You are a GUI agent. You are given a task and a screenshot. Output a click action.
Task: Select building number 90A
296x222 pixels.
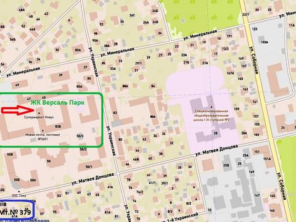tap(95, 41)
